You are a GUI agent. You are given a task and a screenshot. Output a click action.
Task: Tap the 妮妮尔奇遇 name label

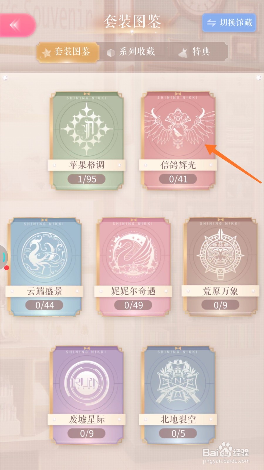tap(133, 291)
